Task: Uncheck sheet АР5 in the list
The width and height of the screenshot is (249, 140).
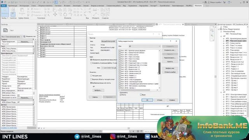Action: coord(119,61)
